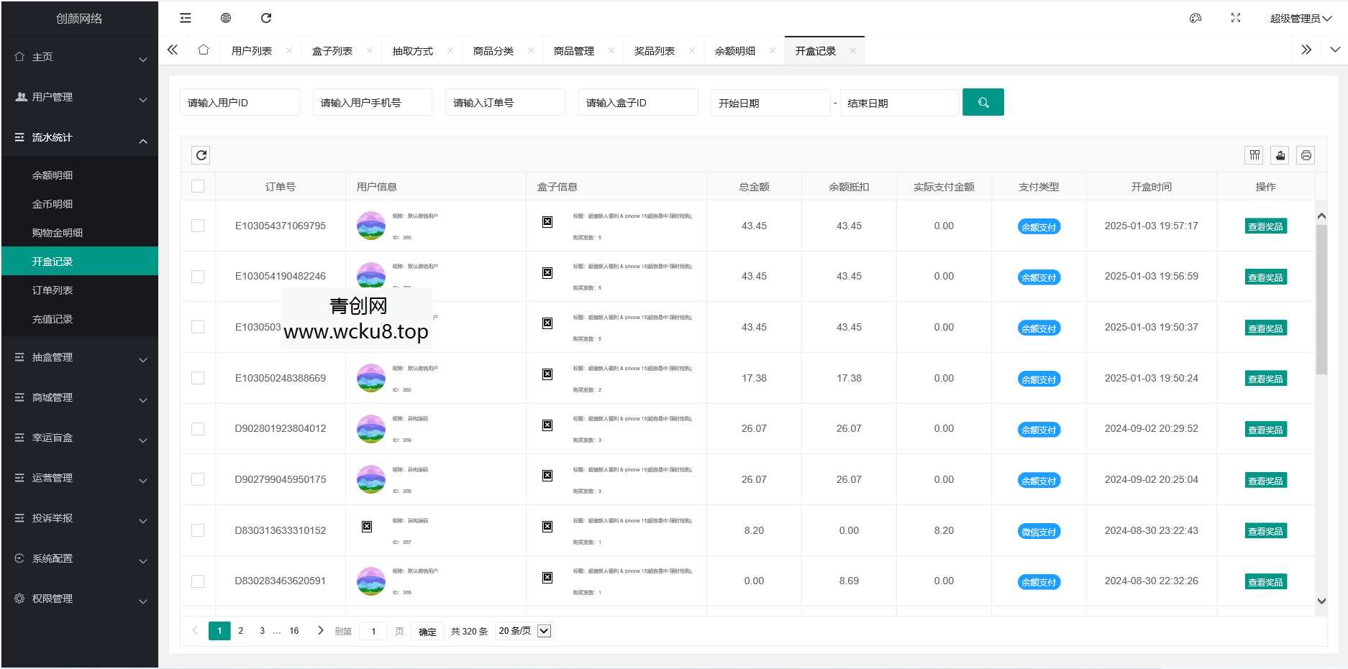The height and width of the screenshot is (669, 1348).
Task: Check the select-all checkbox in table header
Action: point(198,185)
